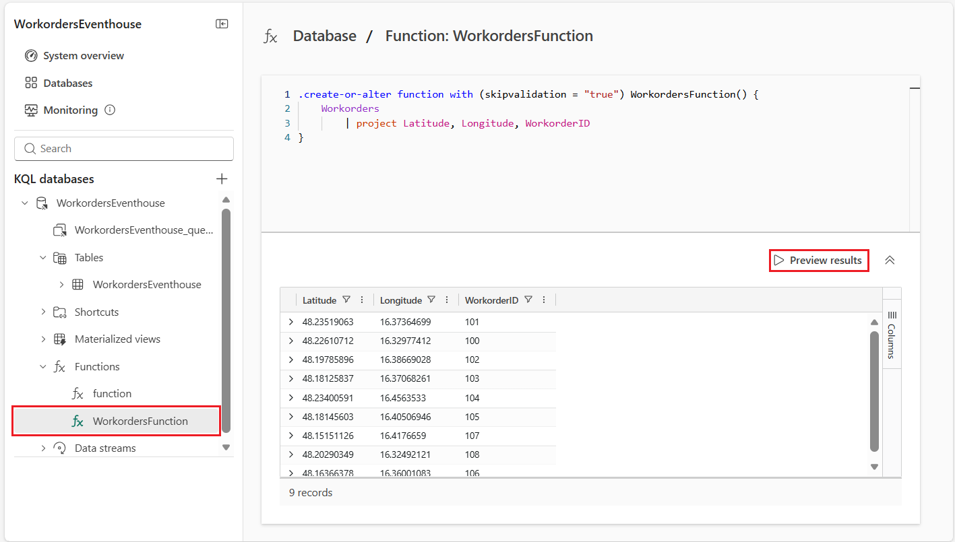Click the info icon next to Monitoring
The width and height of the screenshot is (955, 542).
pos(111,110)
